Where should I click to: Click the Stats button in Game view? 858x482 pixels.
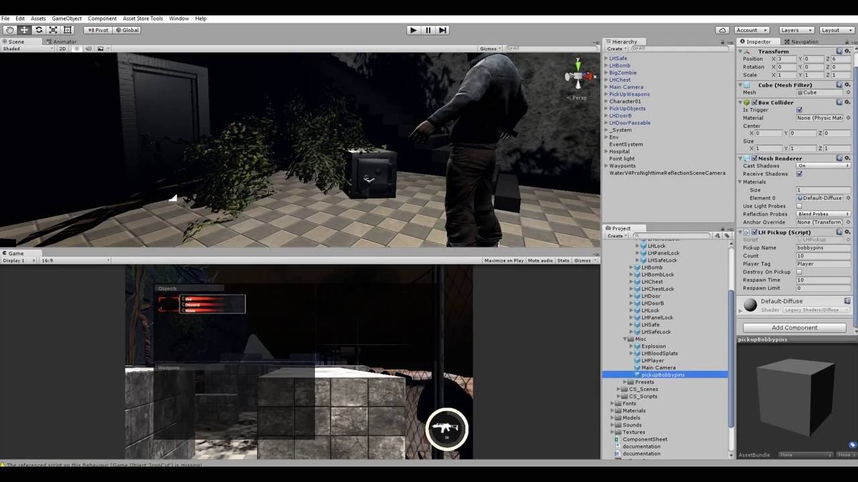point(563,260)
